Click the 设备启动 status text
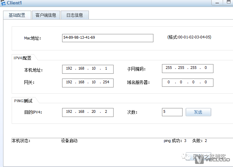Screen dimensions: 233x167 [x=69, y=141]
